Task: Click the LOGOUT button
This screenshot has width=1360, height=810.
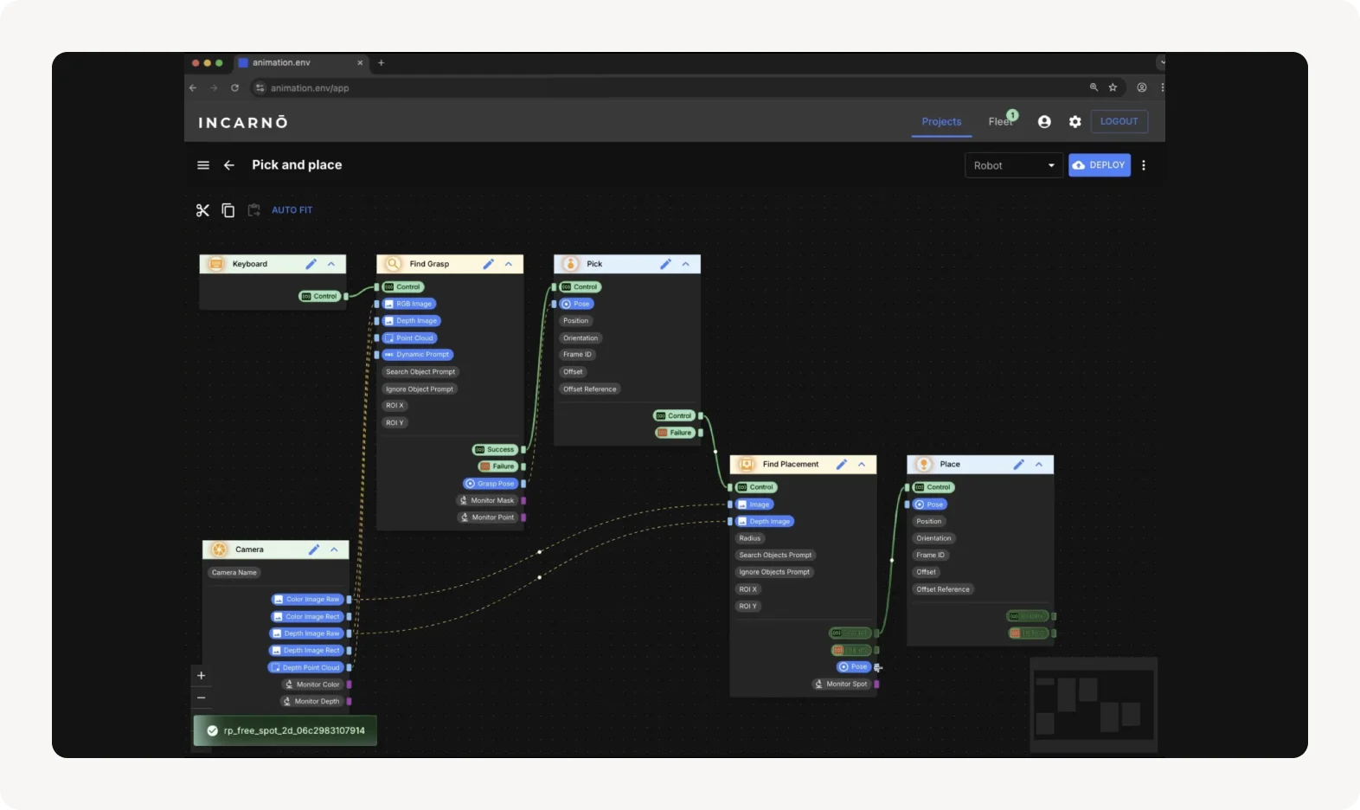Action: coord(1119,122)
